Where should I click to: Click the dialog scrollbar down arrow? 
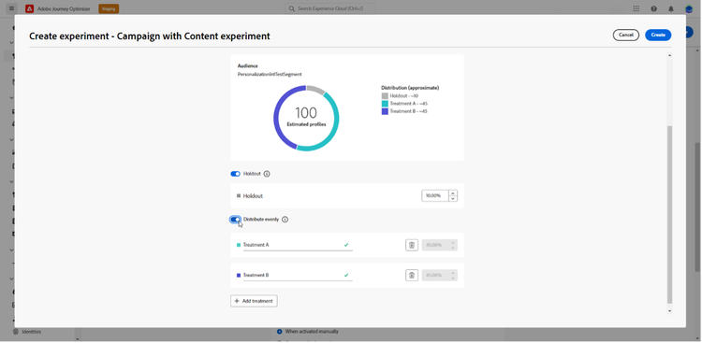point(669,311)
